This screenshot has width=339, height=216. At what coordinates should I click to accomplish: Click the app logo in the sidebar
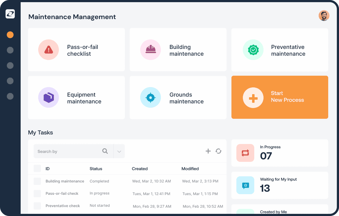point(10,14)
